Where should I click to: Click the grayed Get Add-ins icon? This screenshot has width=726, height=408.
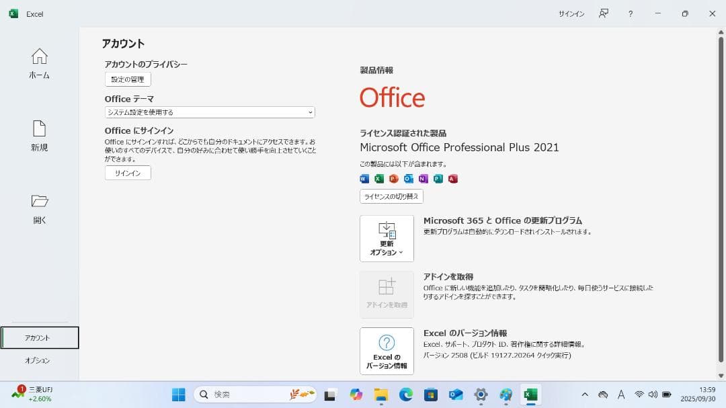tap(387, 294)
